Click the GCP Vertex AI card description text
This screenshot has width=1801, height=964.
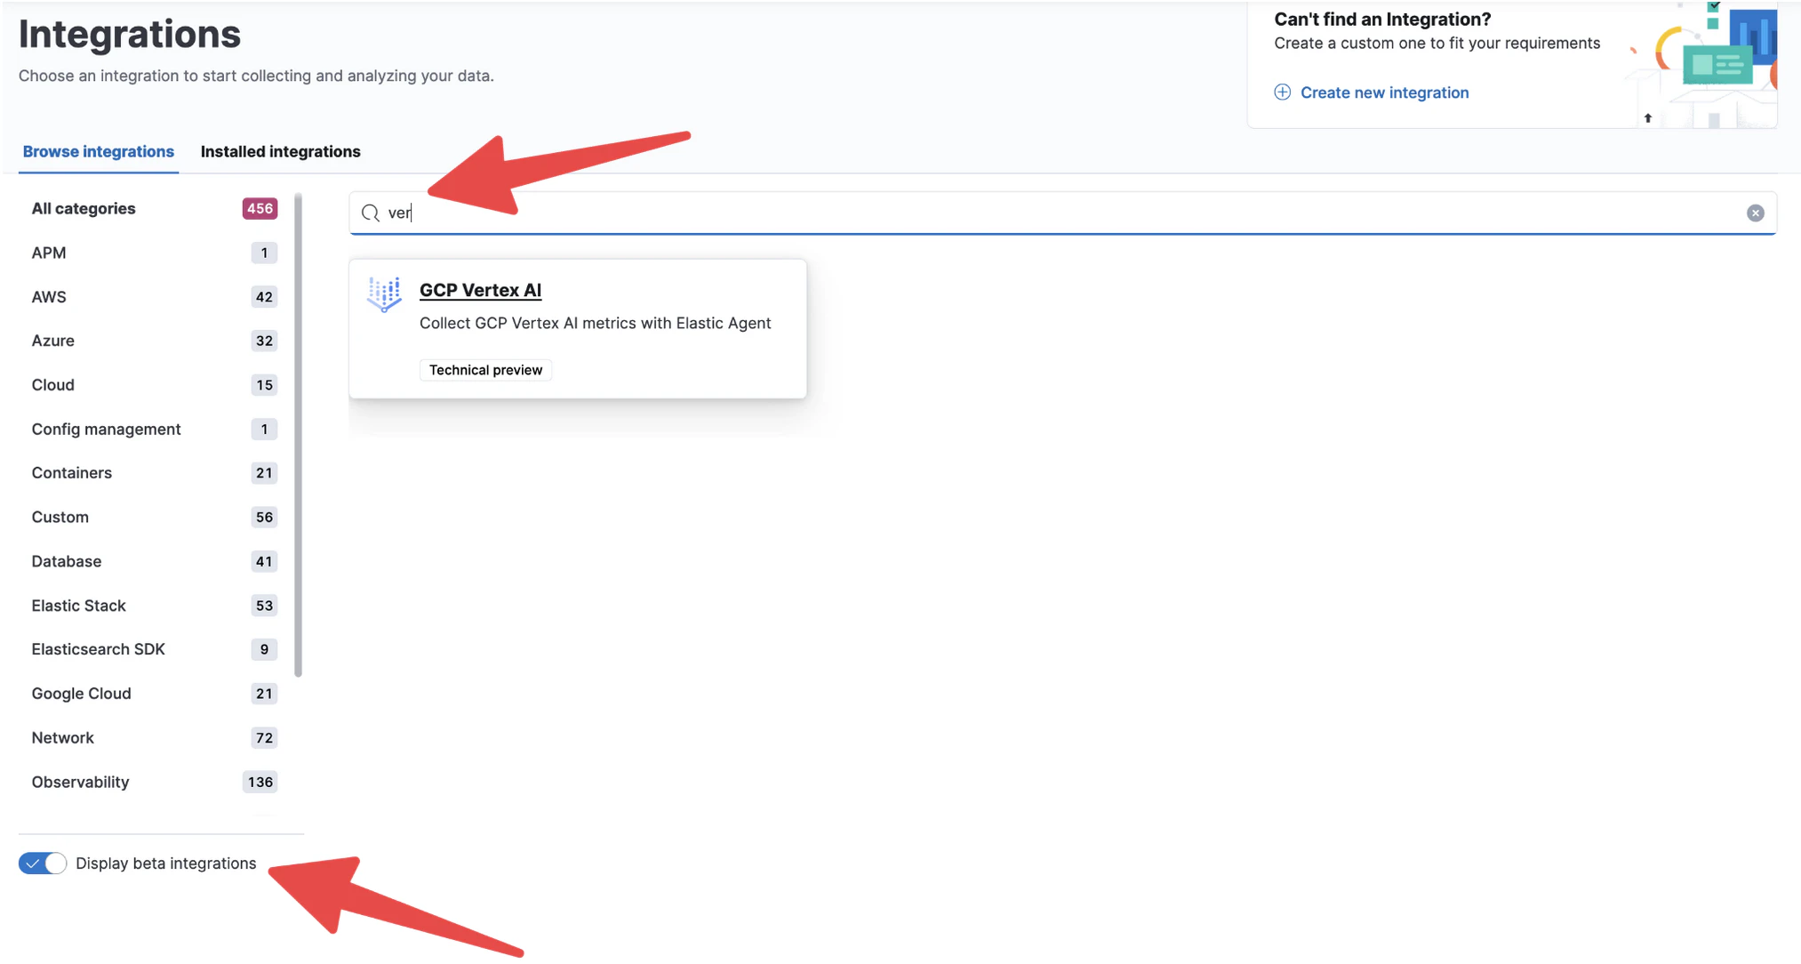(x=595, y=323)
